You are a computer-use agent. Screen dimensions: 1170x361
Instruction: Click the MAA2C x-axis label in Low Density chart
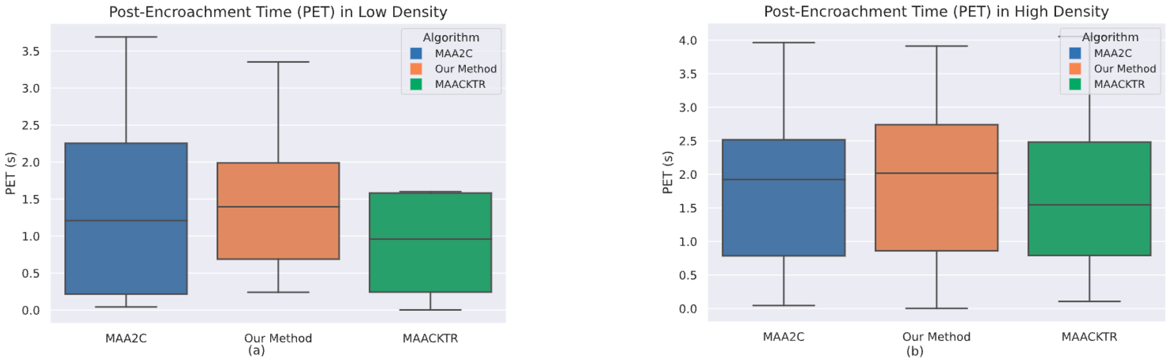(x=126, y=338)
